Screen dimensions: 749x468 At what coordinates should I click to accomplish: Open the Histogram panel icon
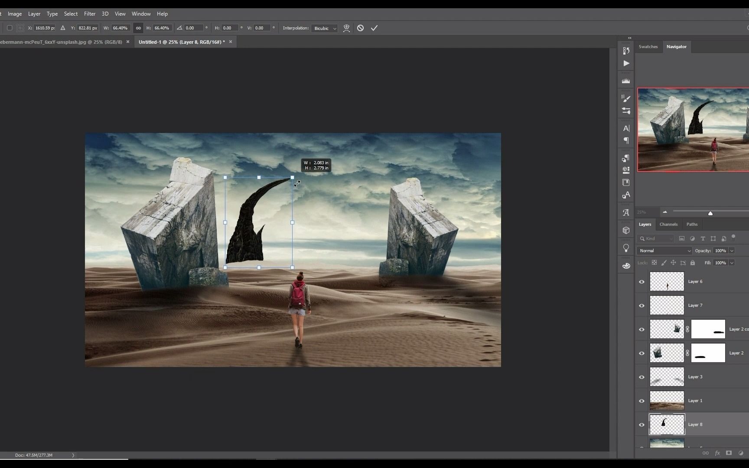tap(626, 81)
